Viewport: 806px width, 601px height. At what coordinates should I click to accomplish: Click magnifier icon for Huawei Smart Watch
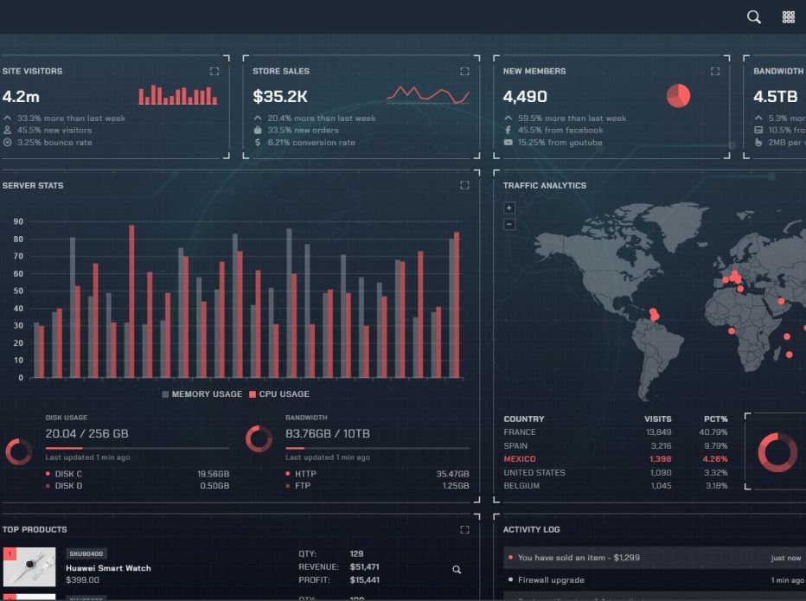pos(457,570)
